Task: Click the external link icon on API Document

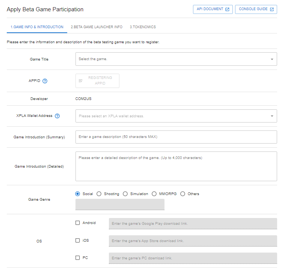Action: (x=227, y=9)
